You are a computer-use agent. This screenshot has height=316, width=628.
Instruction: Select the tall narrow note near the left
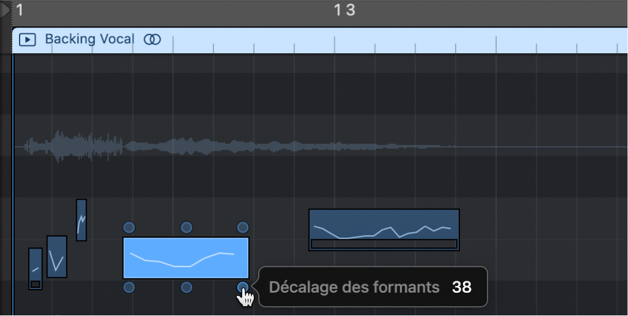[81, 219]
